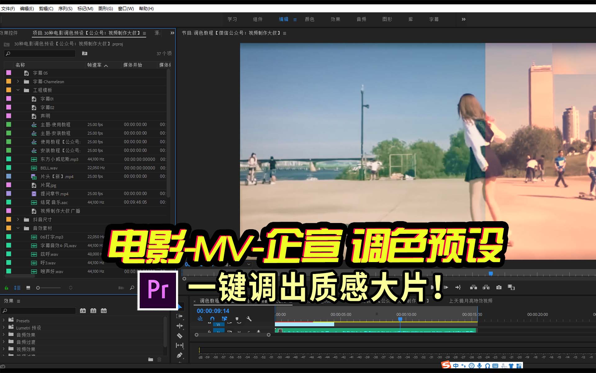The height and width of the screenshot is (373, 596).
Task: Select the Slip tool
Action: 179,345
